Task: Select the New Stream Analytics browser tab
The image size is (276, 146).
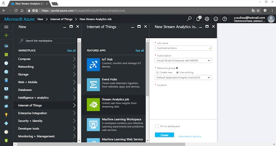Action: [30, 4]
